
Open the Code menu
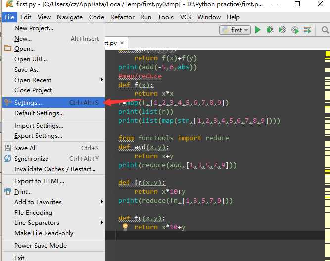pos(96,17)
